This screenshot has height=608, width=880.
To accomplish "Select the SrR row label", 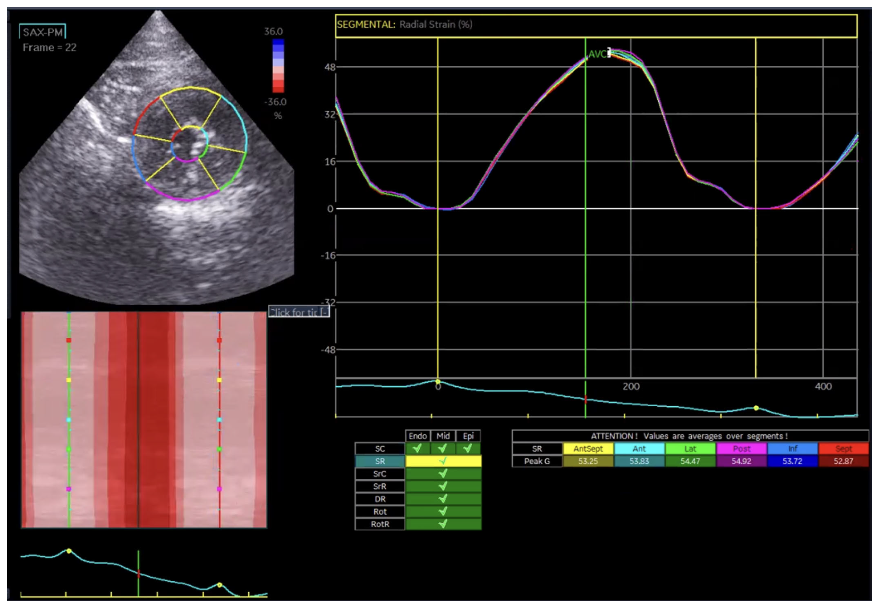I will 380,486.
